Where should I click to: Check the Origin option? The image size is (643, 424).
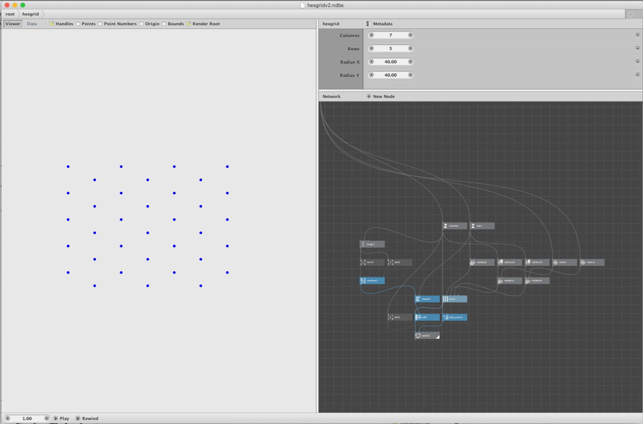point(141,24)
